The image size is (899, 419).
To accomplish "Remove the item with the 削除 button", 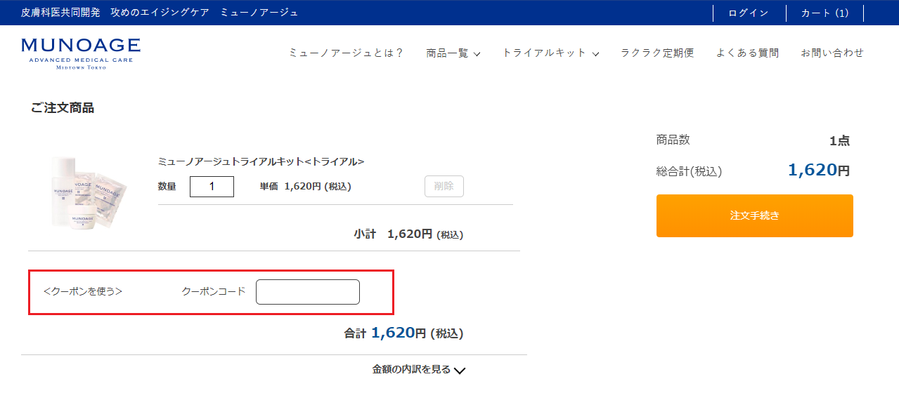I will [x=444, y=186].
